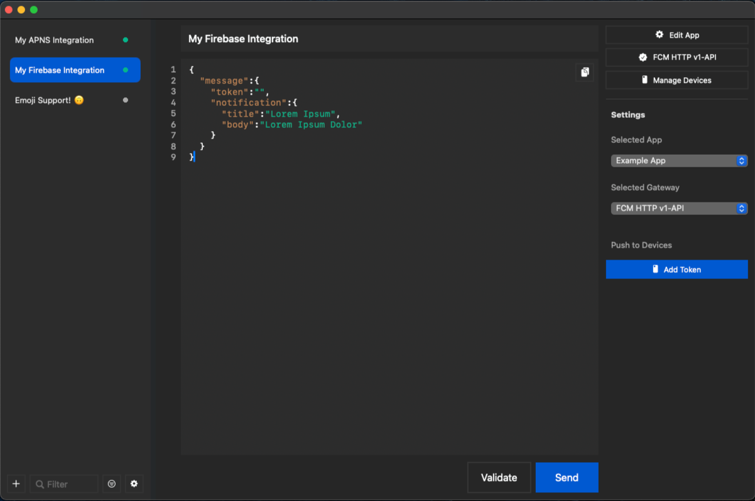This screenshot has height=501, width=755.
Task: Select My APNS Integration in the sidebar
Action: click(54, 40)
